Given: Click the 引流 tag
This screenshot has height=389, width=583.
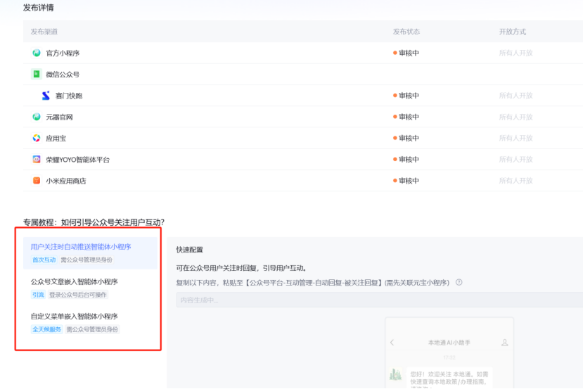Looking at the screenshot, I should pos(38,295).
